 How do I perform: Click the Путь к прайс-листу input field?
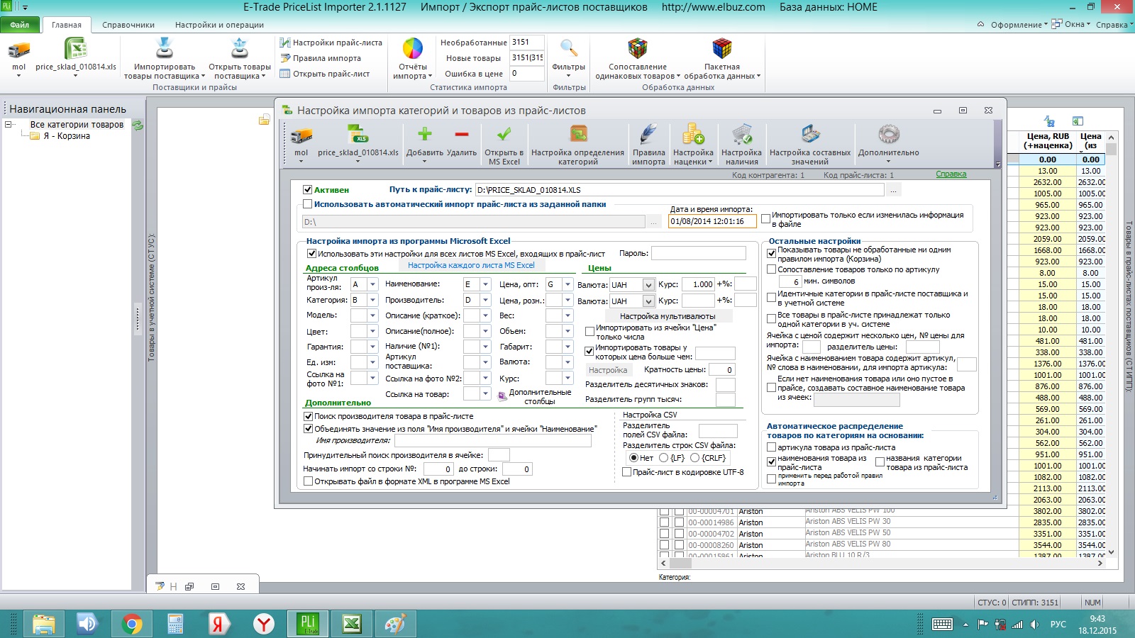pos(680,190)
